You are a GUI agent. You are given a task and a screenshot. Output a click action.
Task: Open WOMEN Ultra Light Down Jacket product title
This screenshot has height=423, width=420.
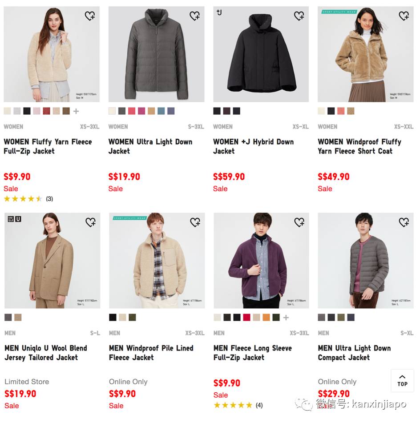pos(150,146)
